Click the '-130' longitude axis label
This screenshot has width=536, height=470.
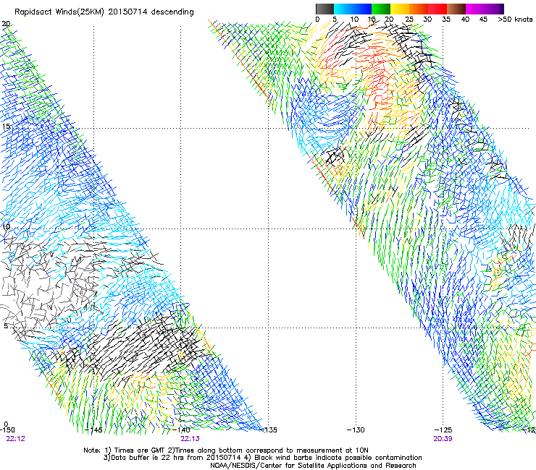click(356, 430)
